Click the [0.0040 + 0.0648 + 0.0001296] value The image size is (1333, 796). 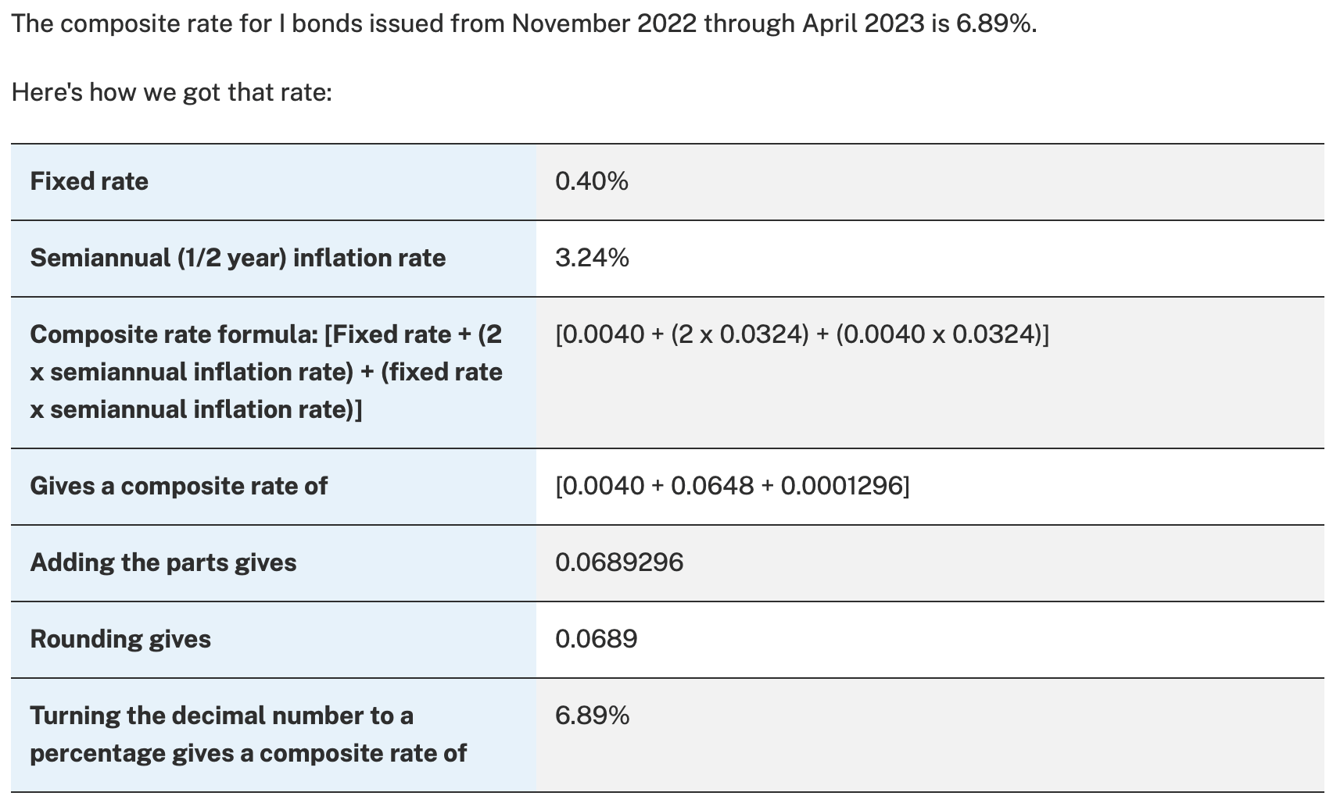coord(732,486)
